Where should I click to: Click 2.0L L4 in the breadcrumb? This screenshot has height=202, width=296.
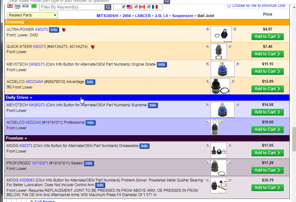[x=161, y=16]
